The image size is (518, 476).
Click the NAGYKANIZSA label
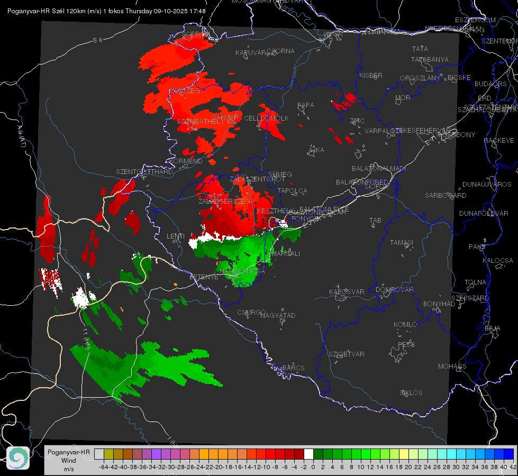click(242, 271)
